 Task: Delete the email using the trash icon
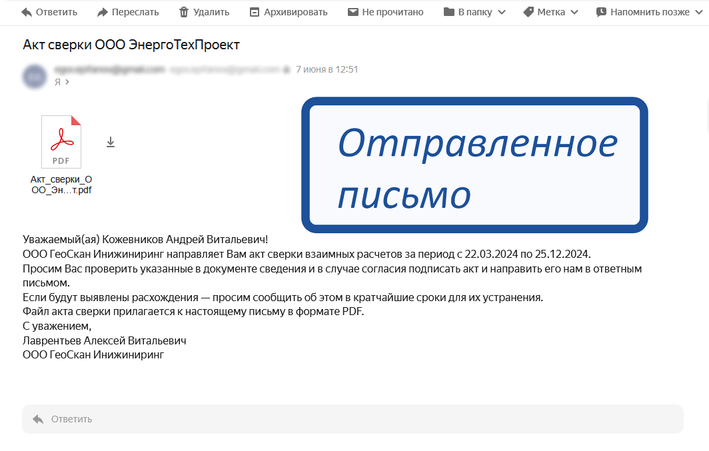[184, 12]
